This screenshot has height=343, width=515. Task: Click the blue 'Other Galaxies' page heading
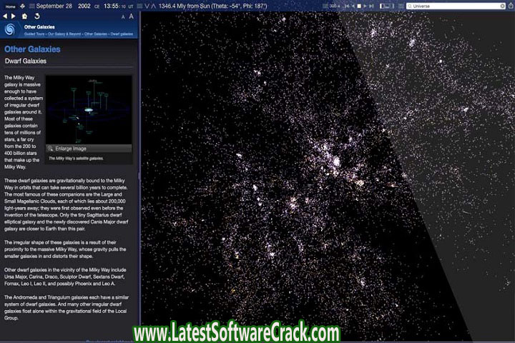click(32, 49)
